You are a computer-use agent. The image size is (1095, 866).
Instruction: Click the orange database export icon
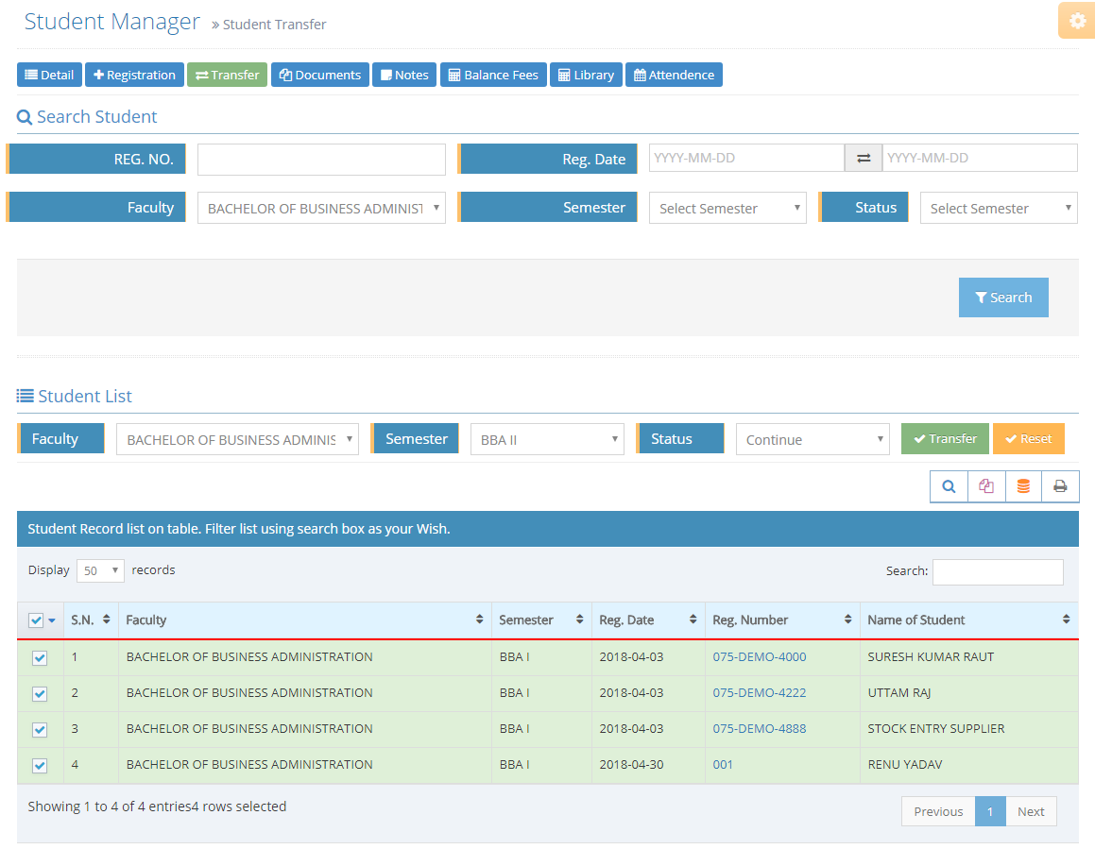[x=1023, y=486]
